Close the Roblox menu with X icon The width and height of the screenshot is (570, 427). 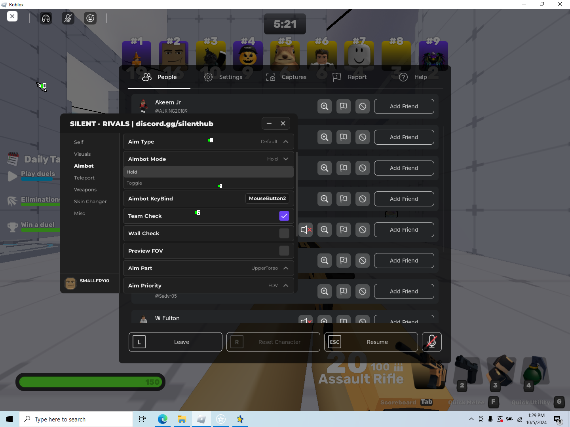(12, 17)
